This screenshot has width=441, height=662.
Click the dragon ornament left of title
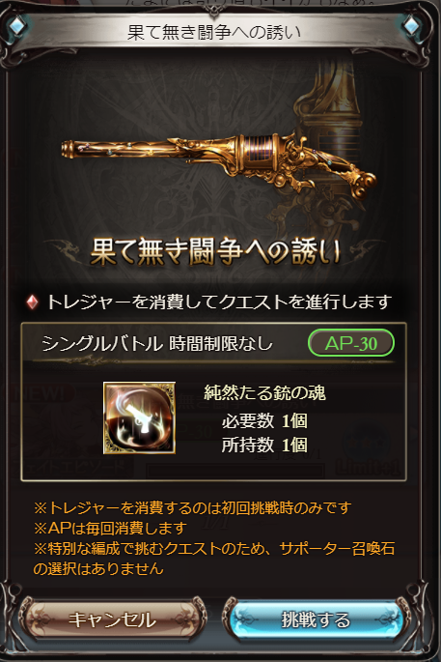pos(66,250)
